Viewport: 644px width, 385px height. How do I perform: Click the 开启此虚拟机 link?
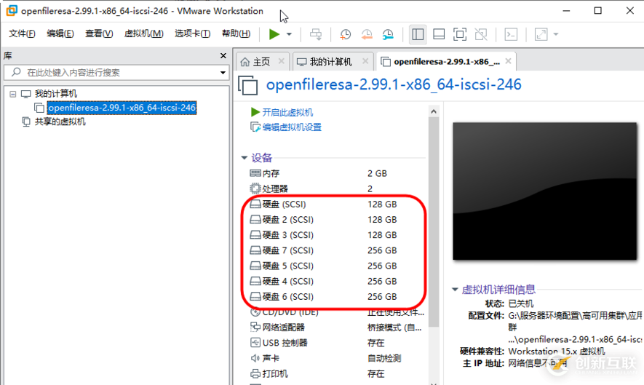[x=287, y=112]
